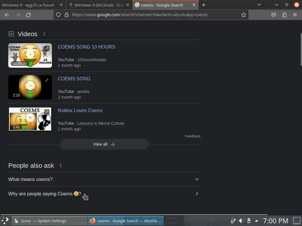Open COEMS SONG video link by ponkis
The width and height of the screenshot is (302, 226).
(x=74, y=79)
